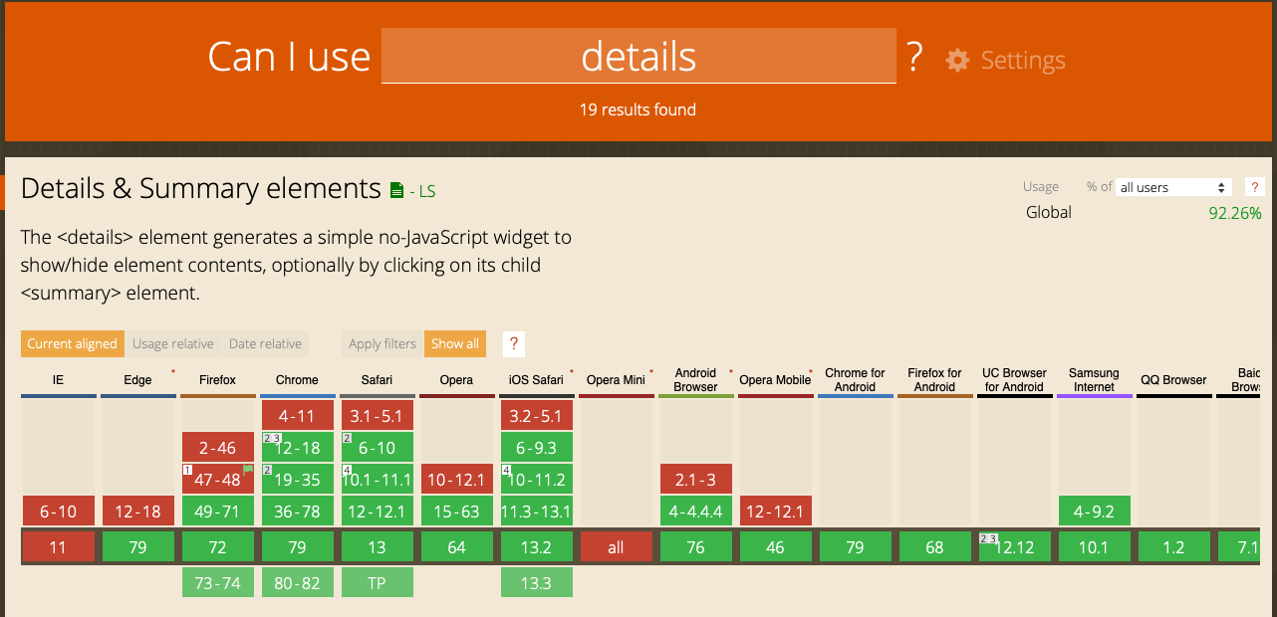
Task: Open Settings via the gear icon
Action: 957,60
